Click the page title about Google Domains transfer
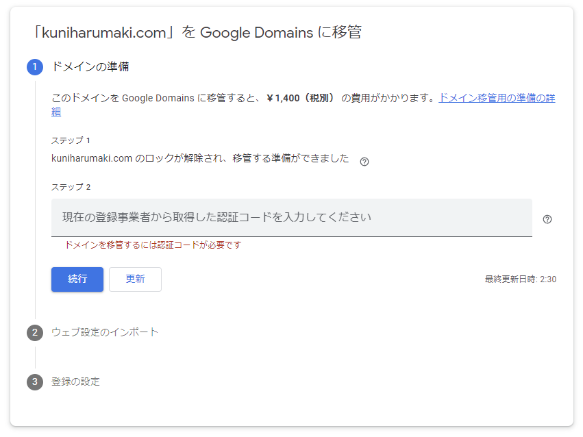 [197, 32]
